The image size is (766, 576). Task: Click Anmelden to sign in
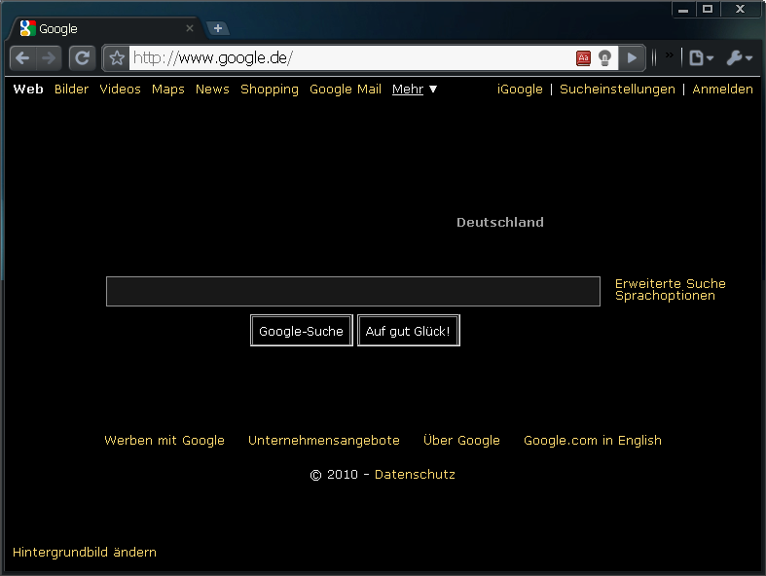click(x=722, y=90)
